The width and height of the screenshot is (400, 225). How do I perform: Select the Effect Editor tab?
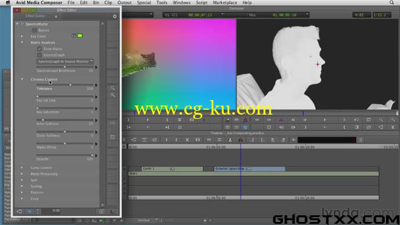click(x=35, y=16)
